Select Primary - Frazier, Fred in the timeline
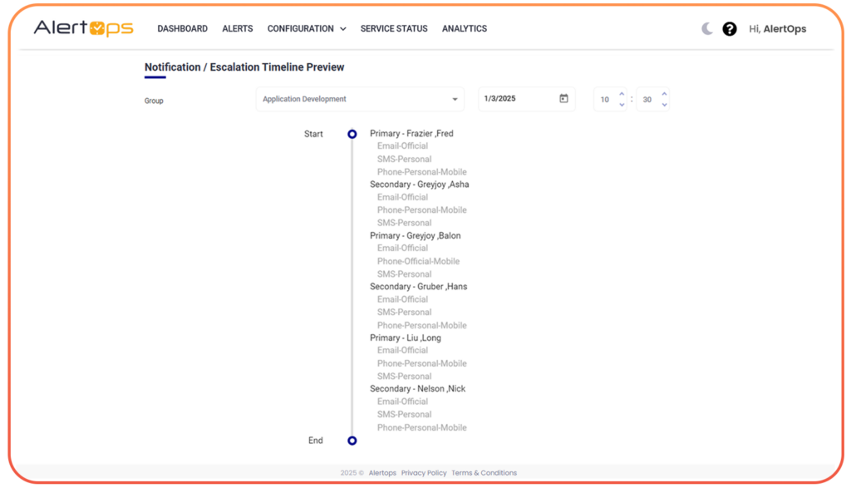851x488 pixels. pyautogui.click(x=411, y=133)
